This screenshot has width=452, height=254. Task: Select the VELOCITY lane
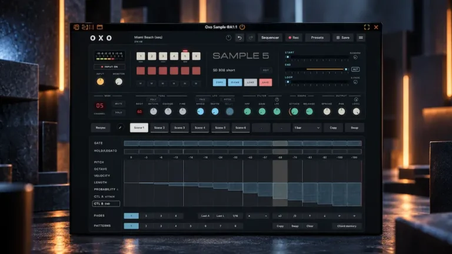click(x=102, y=176)
